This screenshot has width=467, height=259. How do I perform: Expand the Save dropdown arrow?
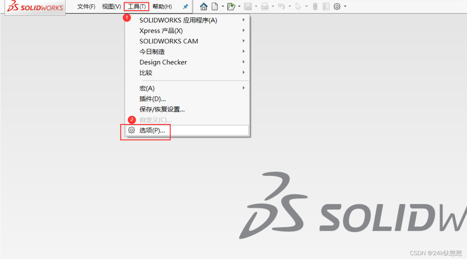256,6
